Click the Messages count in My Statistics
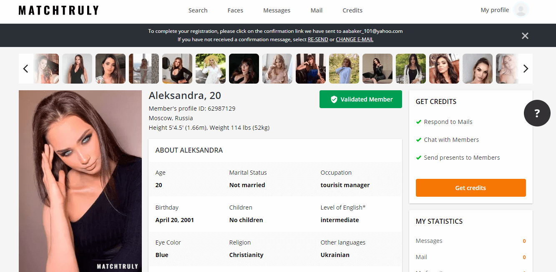The height and width of the screenshot is (272, 556). tap(524, 241)
